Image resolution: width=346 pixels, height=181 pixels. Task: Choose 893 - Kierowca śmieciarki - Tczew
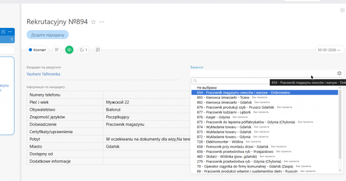pyautogui.click(x=265, y=97)
